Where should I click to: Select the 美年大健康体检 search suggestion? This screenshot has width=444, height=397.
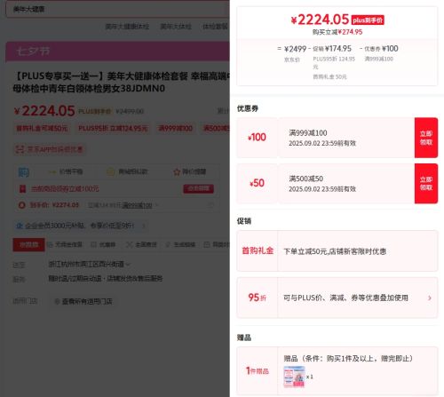pyautogui.click(x=127, y=27)
